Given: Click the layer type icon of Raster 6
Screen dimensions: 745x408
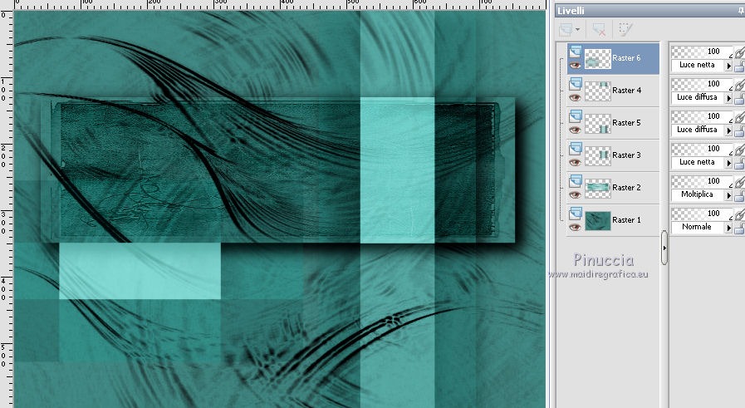Looking at the screenshot, I should click(576, 51).
